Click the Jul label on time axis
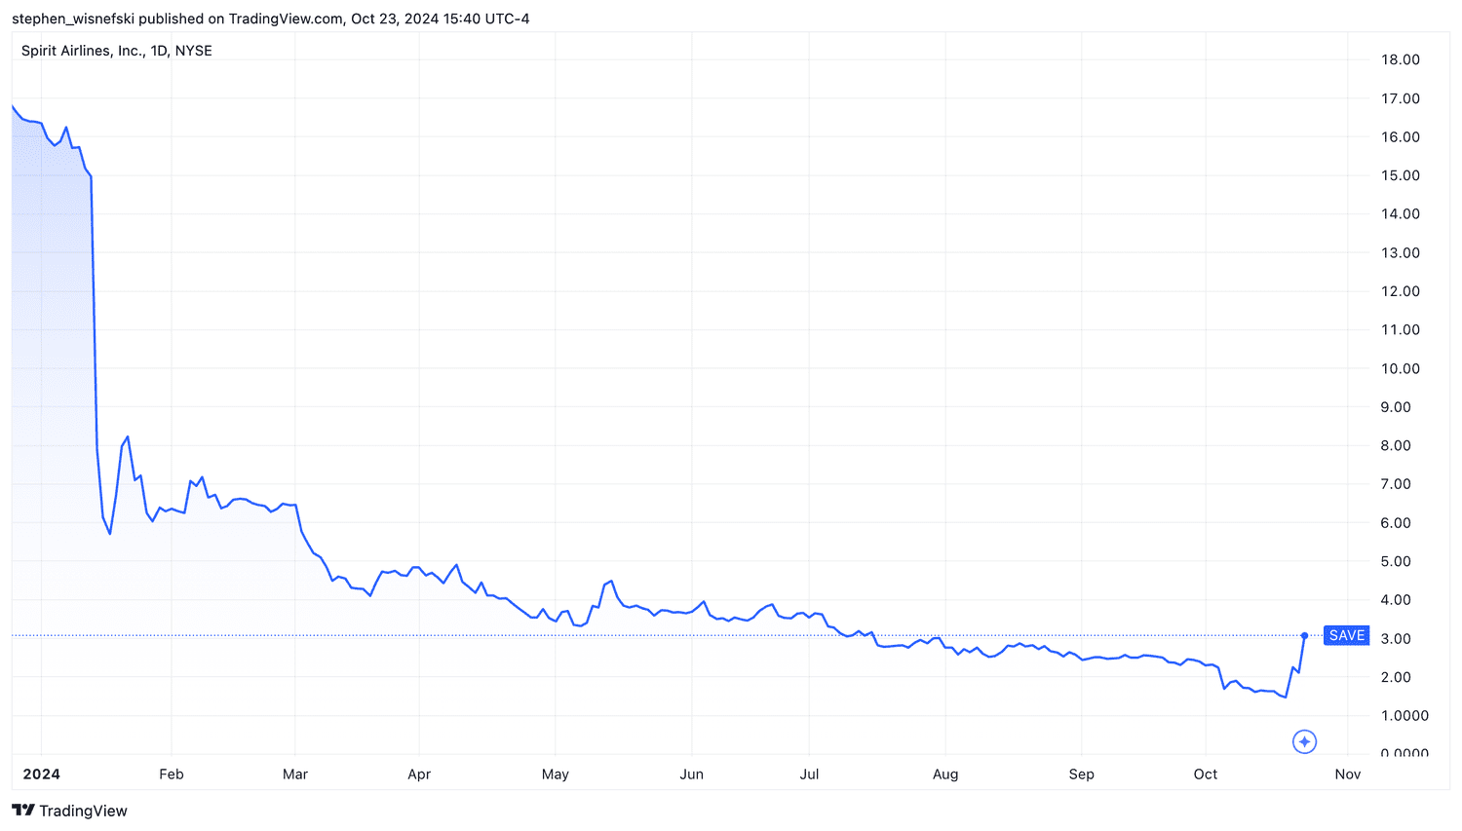Viewport: 1462px width, 831px height. 809,774
